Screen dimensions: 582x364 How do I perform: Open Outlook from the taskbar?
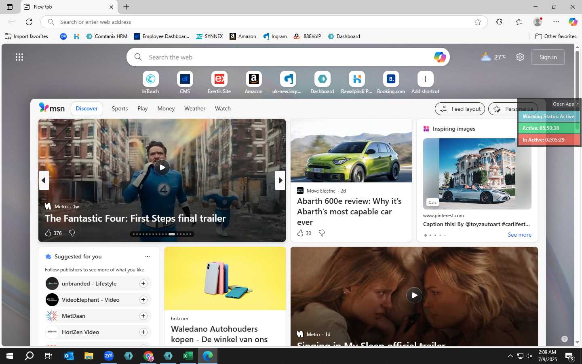[x=69, y=356]
